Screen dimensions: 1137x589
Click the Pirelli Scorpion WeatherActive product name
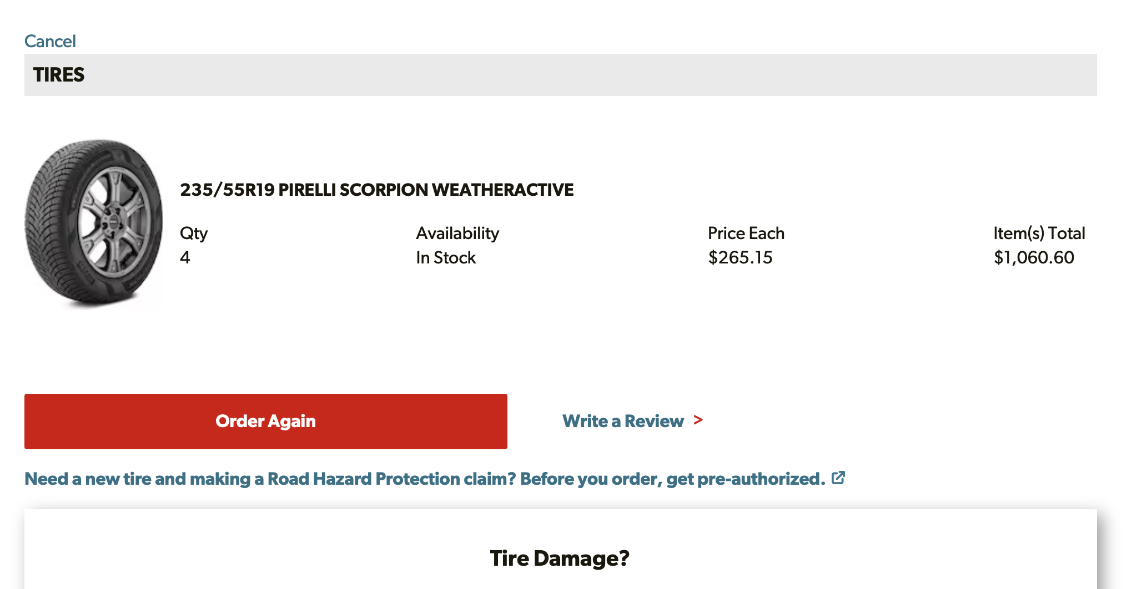click(426, 190)
